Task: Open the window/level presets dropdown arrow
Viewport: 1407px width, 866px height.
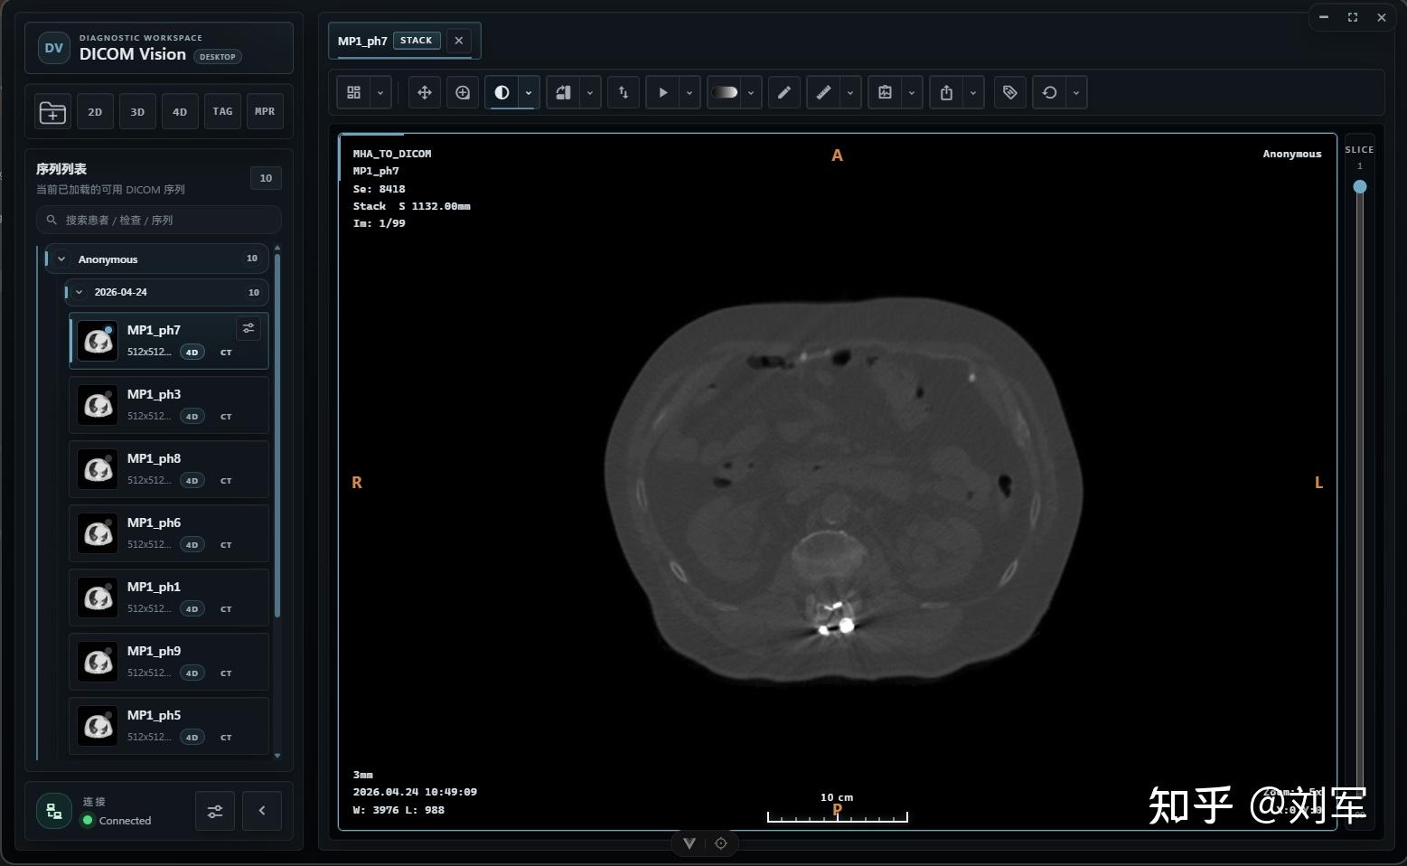Action: click(x=529, y=92)
